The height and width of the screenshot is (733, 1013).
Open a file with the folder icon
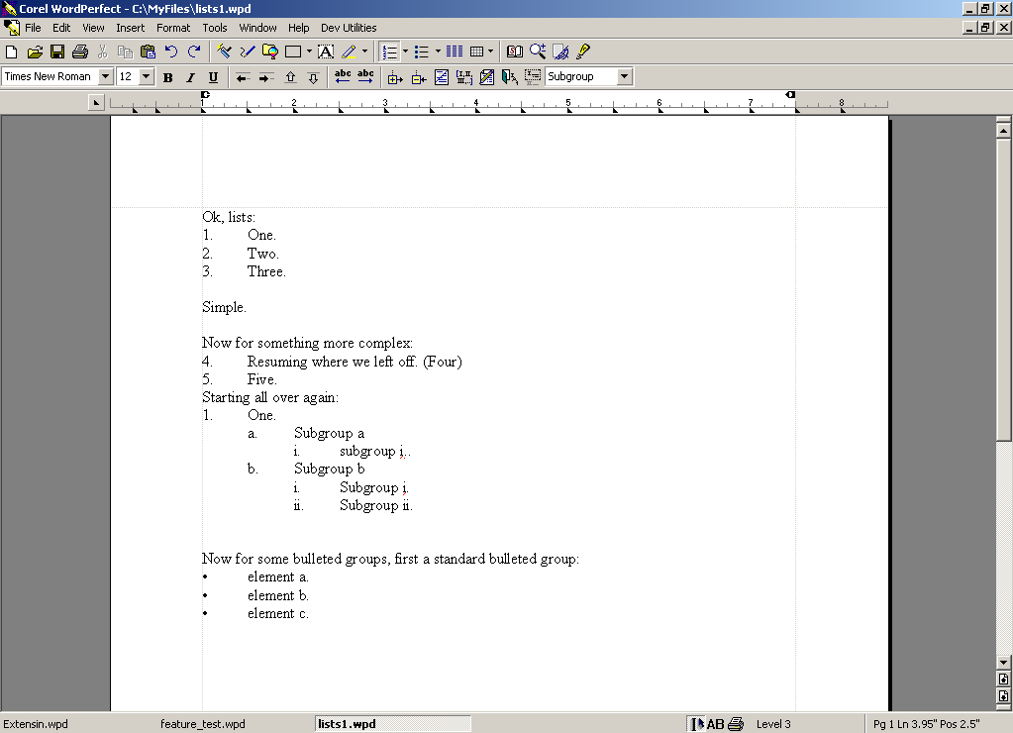35,52
